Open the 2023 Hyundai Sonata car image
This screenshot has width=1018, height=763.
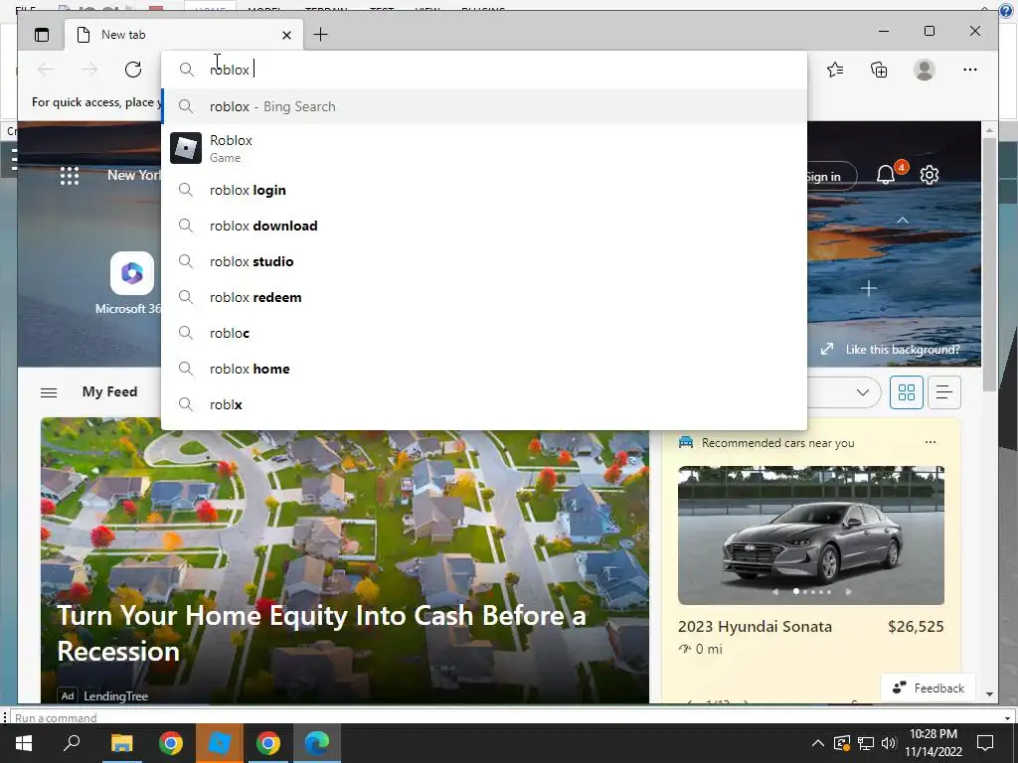tap(811, 535)
